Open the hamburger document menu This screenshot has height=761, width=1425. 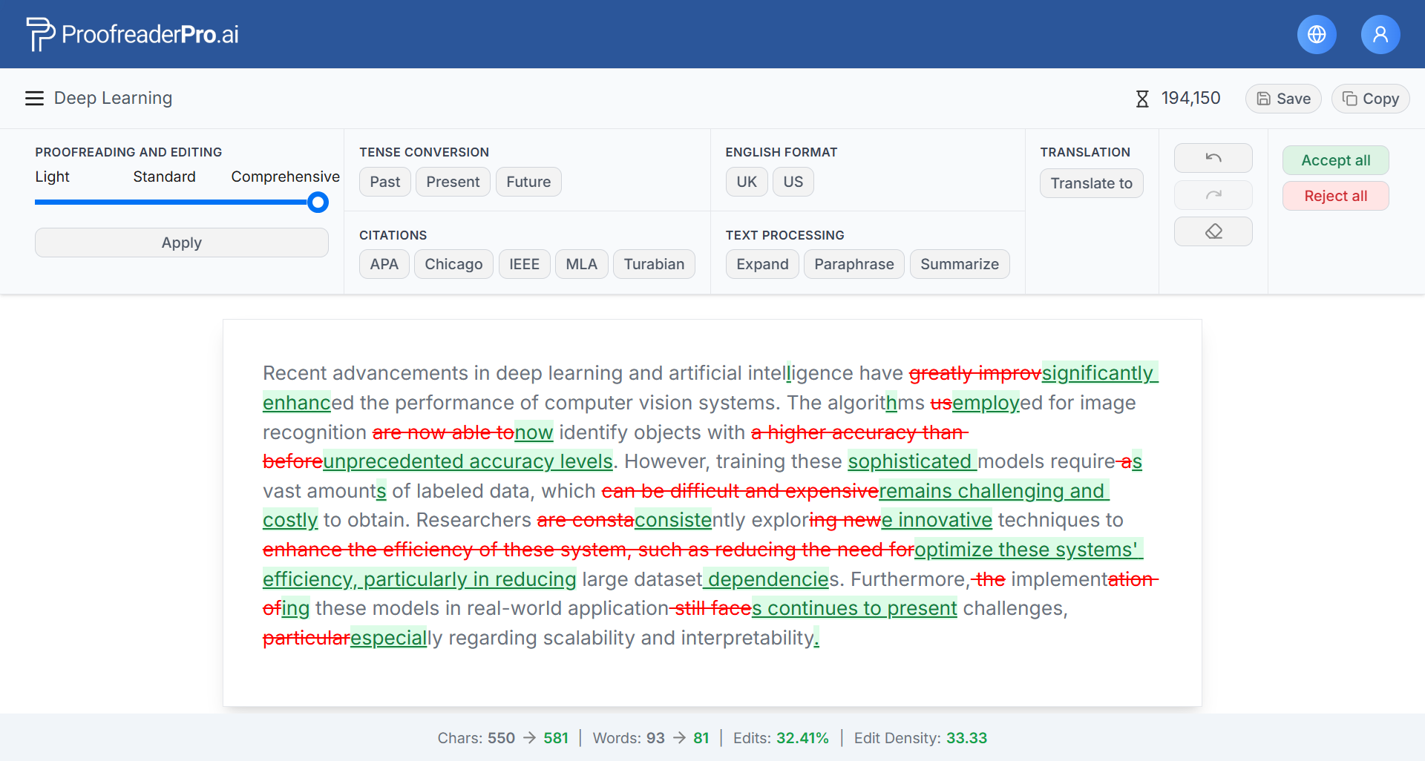tap(34, 97)
